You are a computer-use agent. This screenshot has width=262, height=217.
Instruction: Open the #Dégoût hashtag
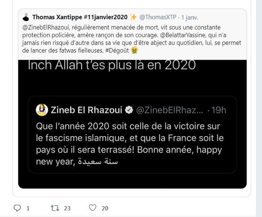pyautogui.click(x=117, y=50)
